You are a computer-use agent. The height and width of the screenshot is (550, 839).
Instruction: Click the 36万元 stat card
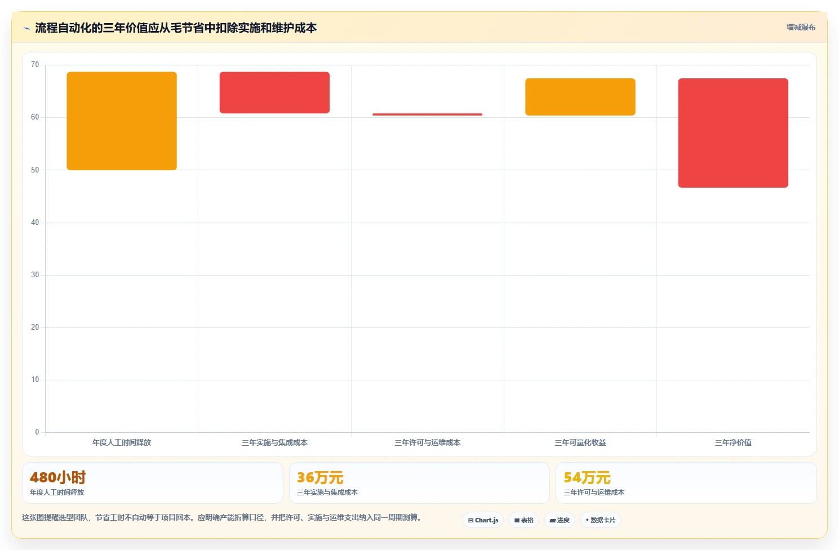coord(419,483)
